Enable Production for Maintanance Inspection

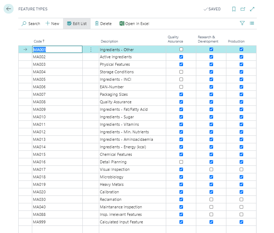click(241, 207)
